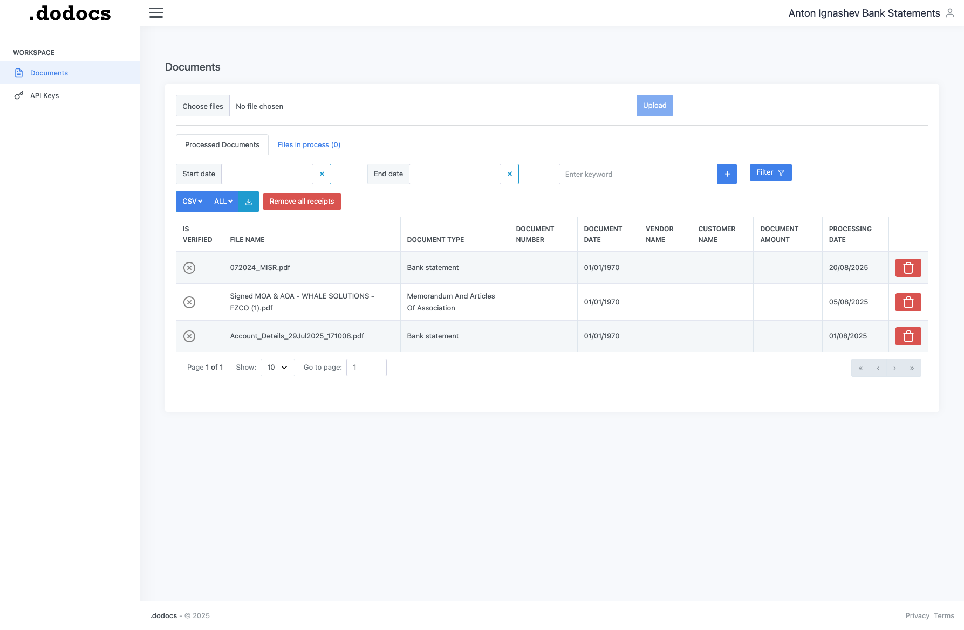Toggle verification status for 072024_MISR.pdf
This screenshot has width=964, height=630.
(x=189, y=267)
